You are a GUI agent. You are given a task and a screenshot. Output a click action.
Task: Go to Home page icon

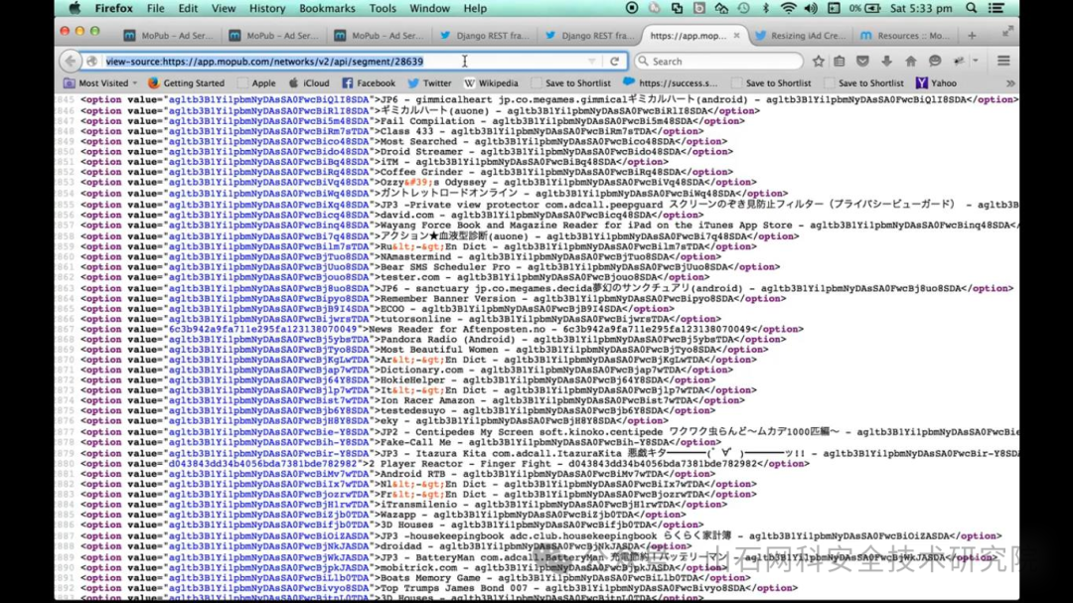911,61
